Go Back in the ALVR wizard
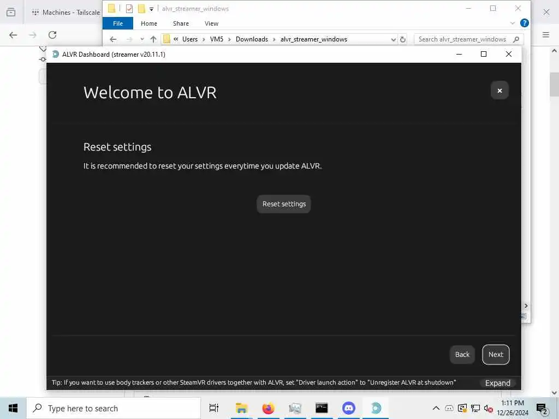The height and width of the screenshot is (419, 559). pyautogui.click(x=462, y=355)
